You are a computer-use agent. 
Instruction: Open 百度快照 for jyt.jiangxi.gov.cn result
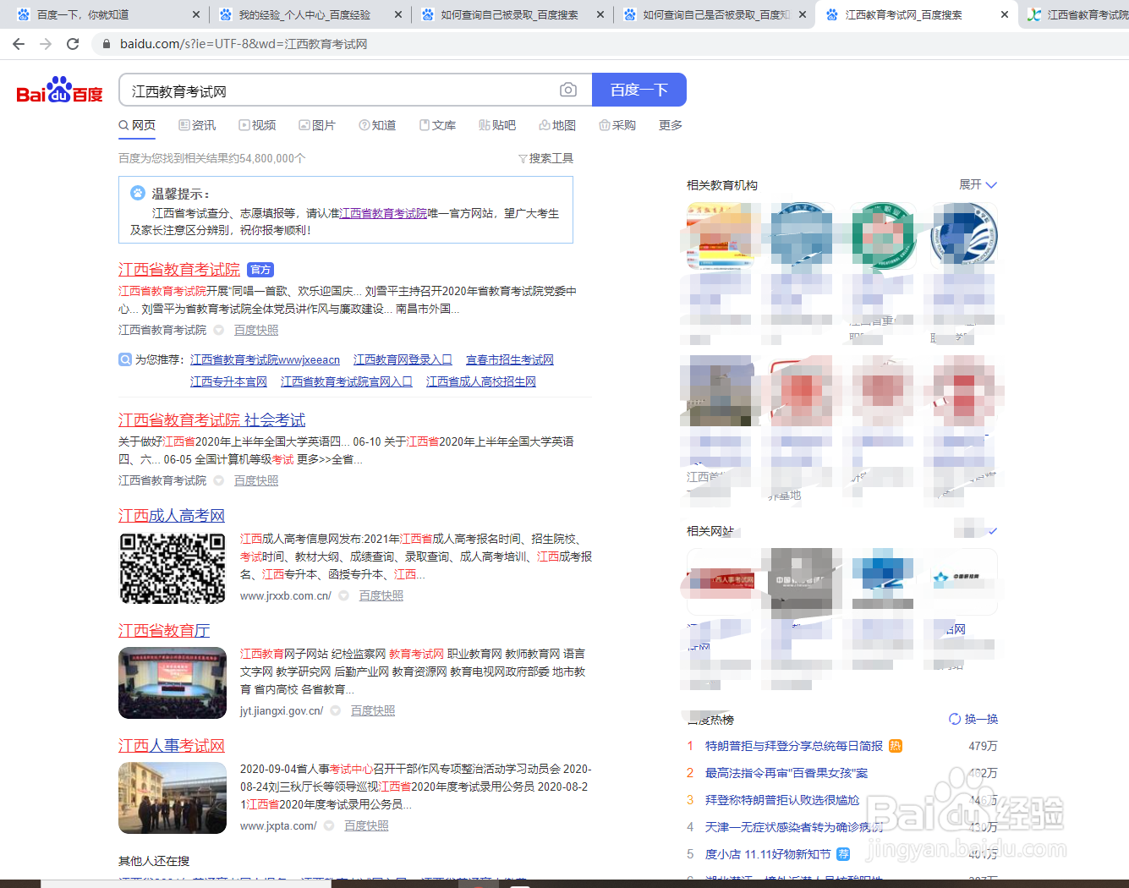[373, 710]
